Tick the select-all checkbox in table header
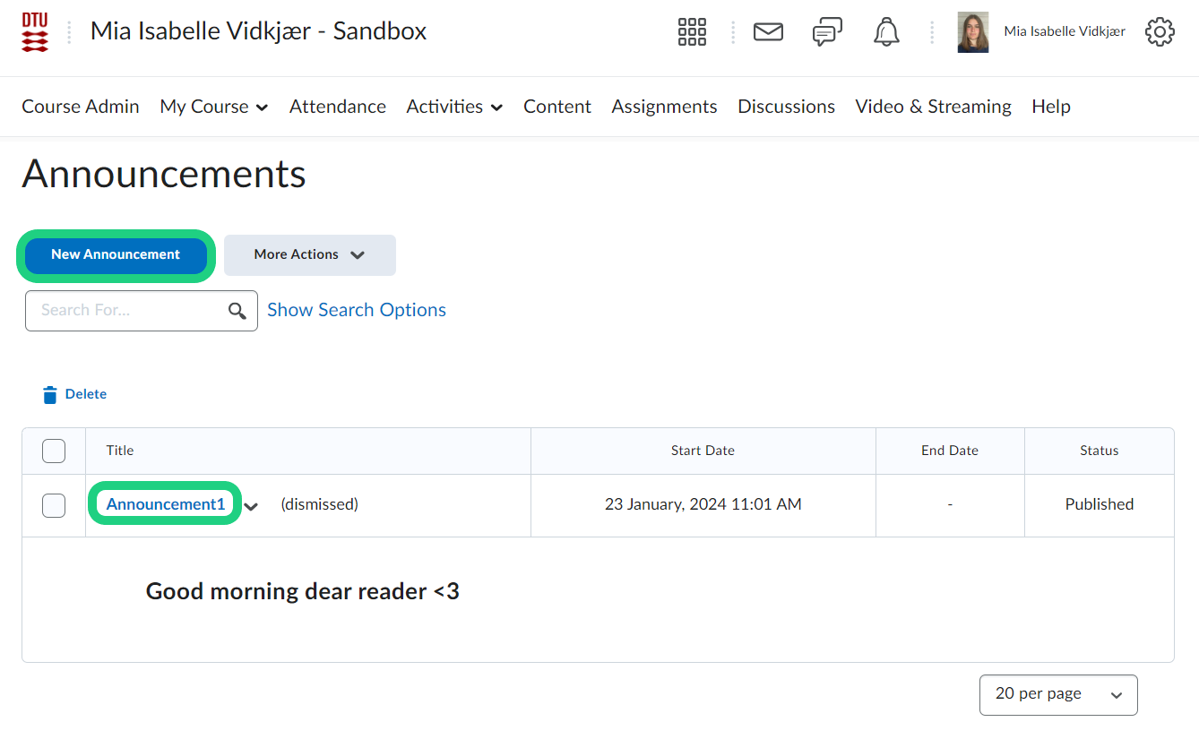The height and width of the screenshot is (739, 1199). [54, 451]
